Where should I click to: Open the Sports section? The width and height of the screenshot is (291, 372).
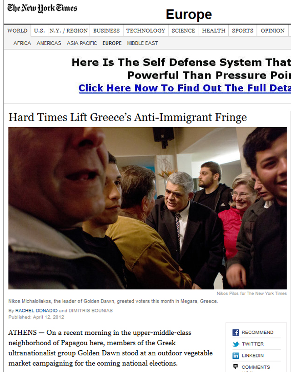[x=242, y=30]
